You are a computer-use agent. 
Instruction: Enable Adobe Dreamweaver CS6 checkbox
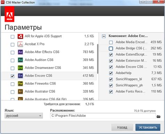(x=13, y=68)
